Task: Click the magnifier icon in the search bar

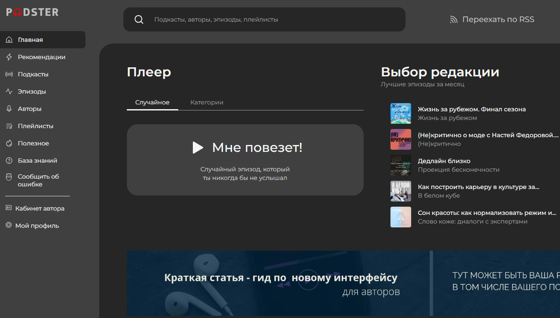Action: click(x=139, y=19)
